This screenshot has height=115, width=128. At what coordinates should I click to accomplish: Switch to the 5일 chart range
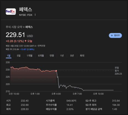(x=19, y=55)
